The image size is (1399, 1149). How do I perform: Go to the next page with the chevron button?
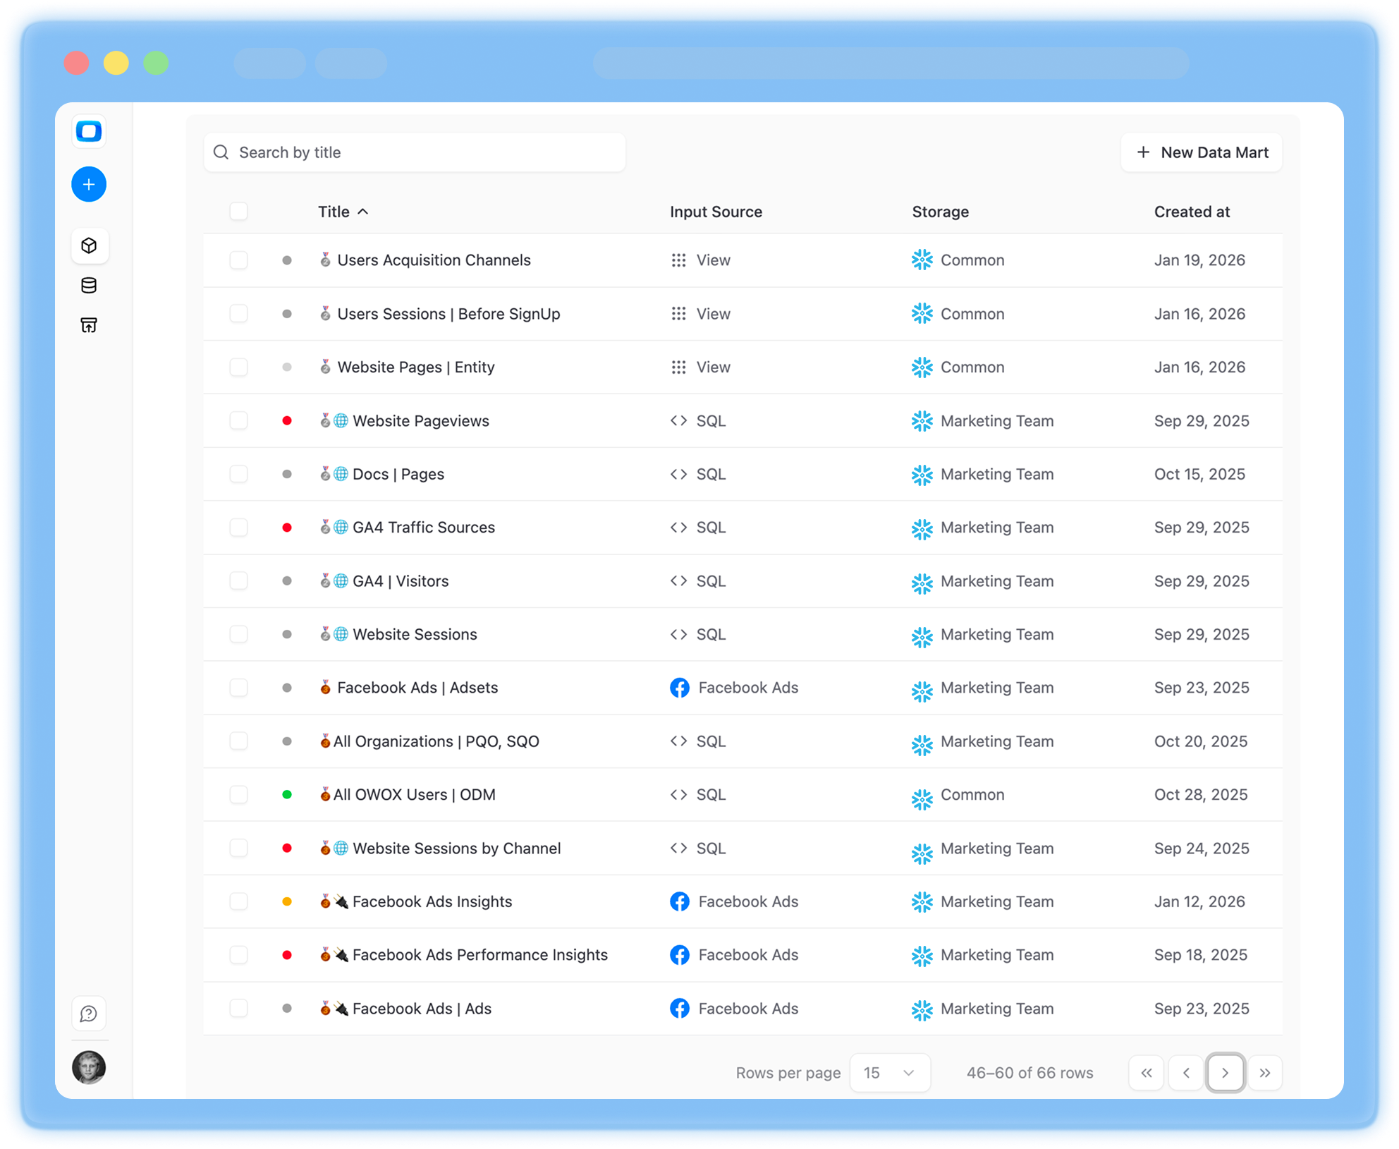pyautogui.click(x=1226, y=1072)
